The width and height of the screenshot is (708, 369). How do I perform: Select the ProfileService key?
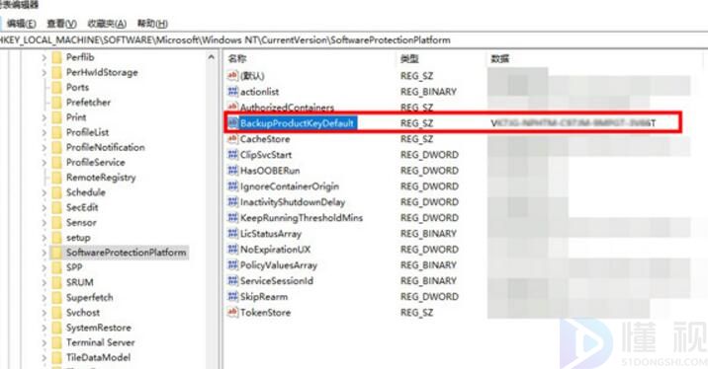point(96,162)
